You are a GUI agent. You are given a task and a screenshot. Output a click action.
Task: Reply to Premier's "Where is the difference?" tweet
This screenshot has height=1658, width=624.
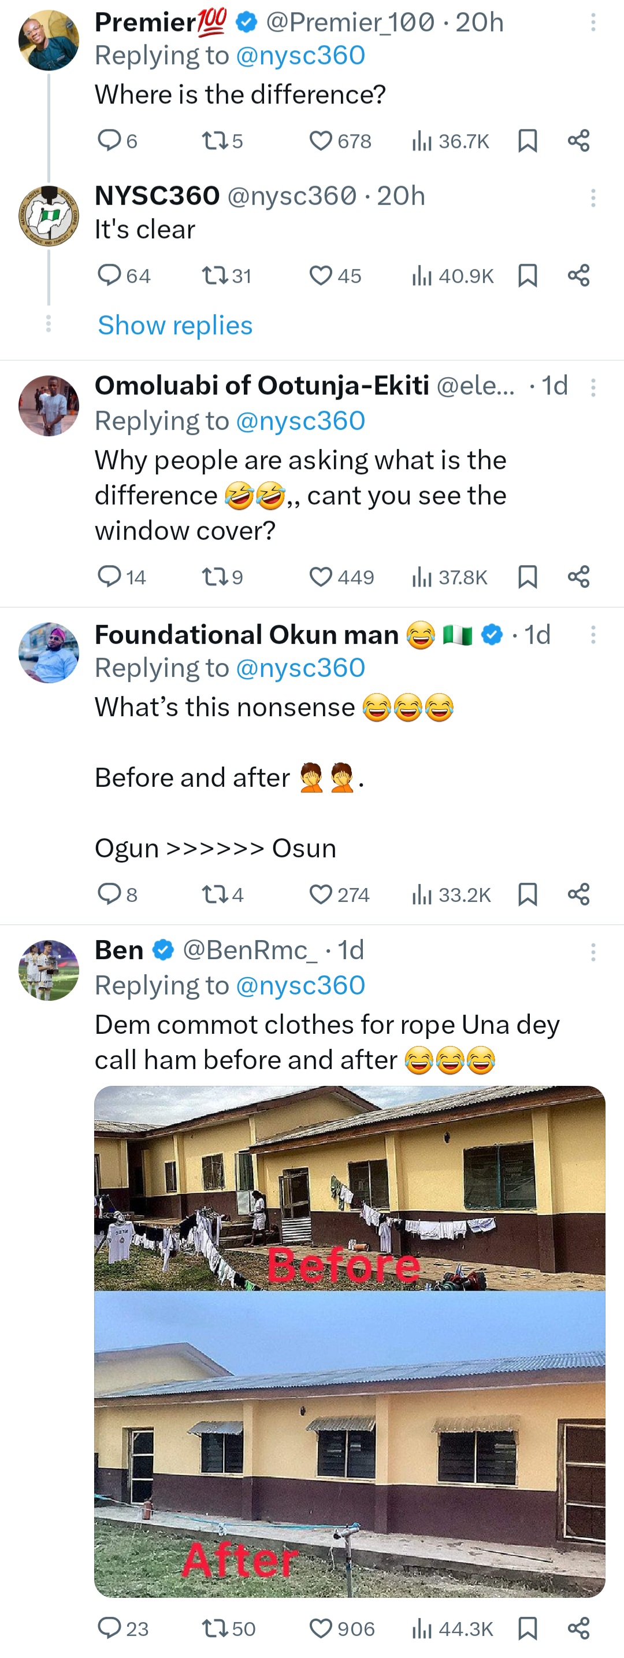click(x=109, y=141)
